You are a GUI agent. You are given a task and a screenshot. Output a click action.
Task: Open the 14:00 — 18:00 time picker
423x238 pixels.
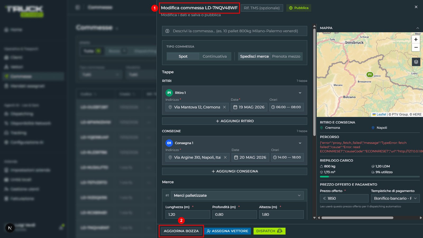point(287,157)
